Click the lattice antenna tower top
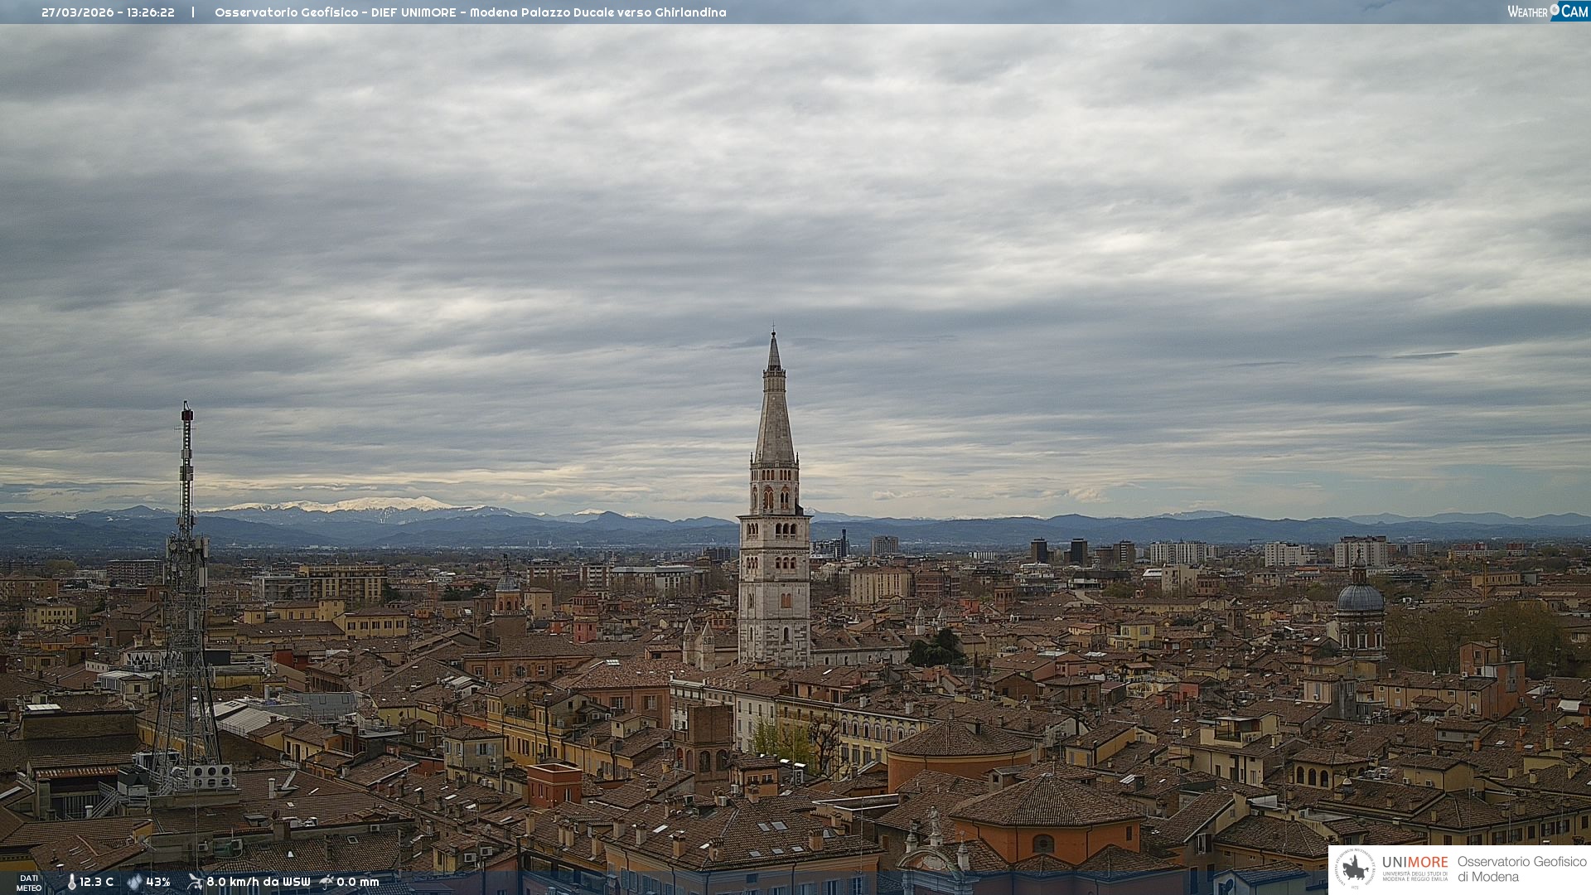 [x=187, y=414]
